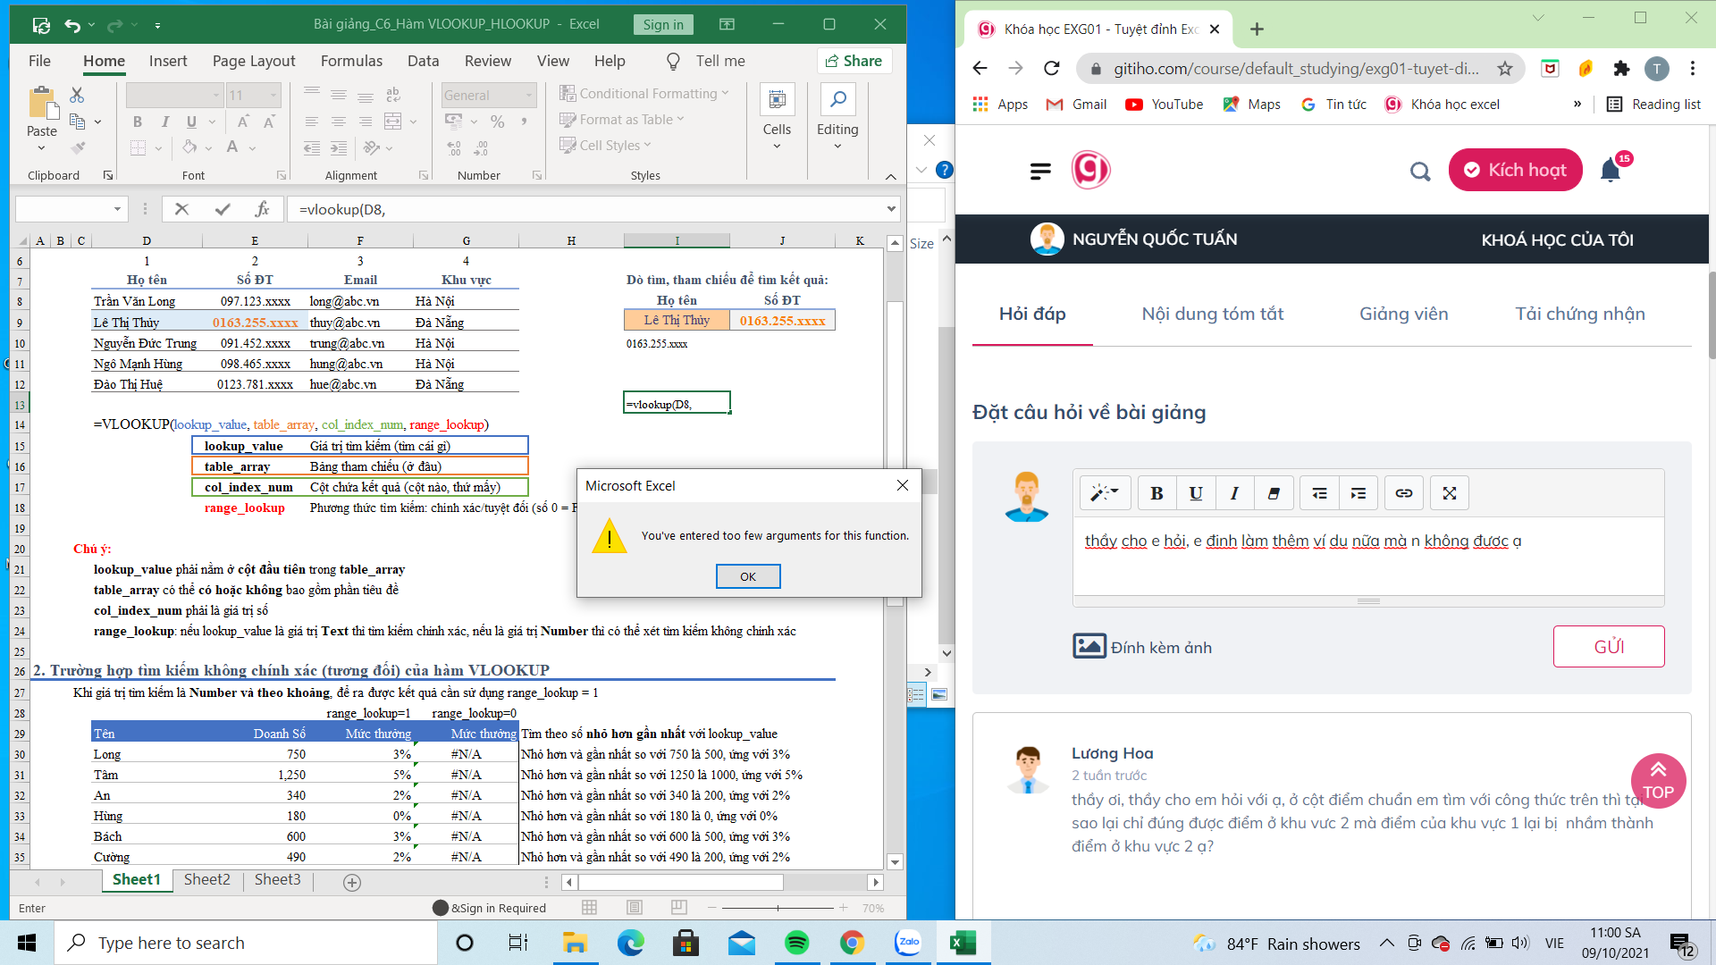Viewport: 1716px width, 965px height.
Task: Click the notification bell icon
Action: pos(1610,170)
